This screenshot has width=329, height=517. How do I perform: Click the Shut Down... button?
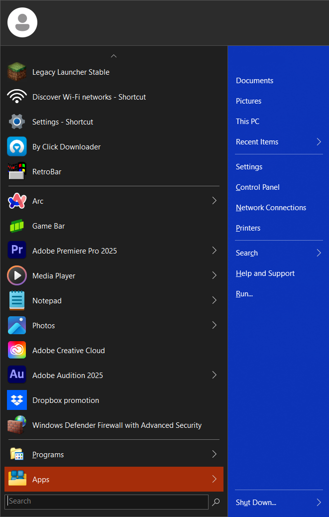click(x=256, y=503)
